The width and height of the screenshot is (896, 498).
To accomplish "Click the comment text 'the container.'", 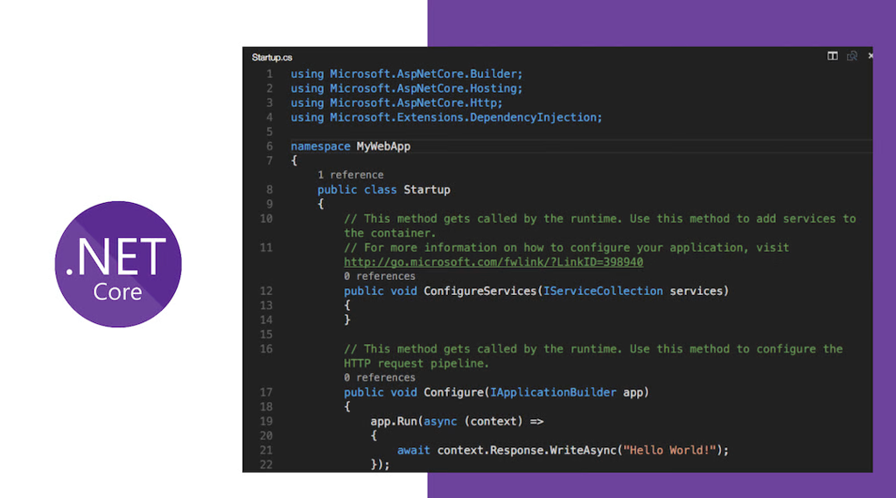I will point(389,234).
